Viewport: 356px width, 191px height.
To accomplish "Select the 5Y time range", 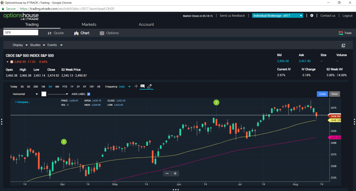I will click(x=84, y=87).
